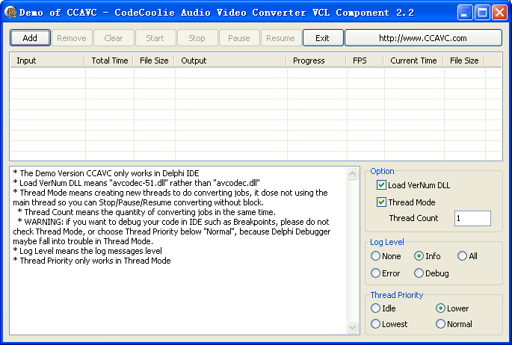The width and height of the screenshot is (512, 345).
Task: Uncheck the Load VerNum DLL checkbox
Action: click(x=381, y=185)
